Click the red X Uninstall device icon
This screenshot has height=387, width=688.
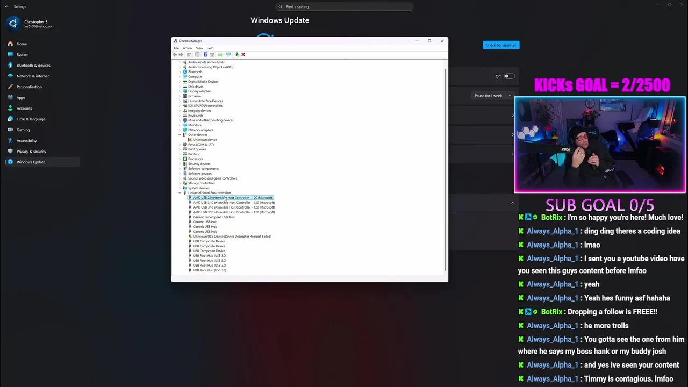tap(243, 54)
